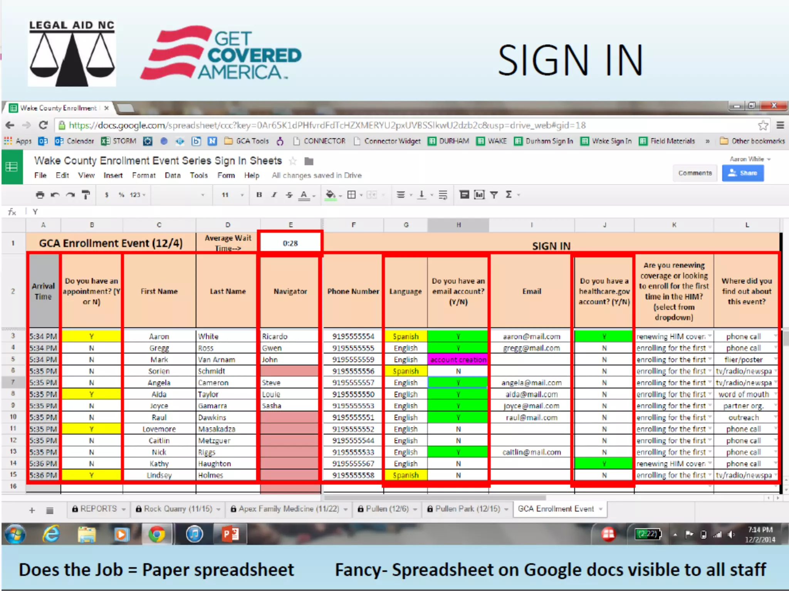
Task: Open the Durham Sign In bookmark
Action: pyautogui.click(x=544, y=141)
